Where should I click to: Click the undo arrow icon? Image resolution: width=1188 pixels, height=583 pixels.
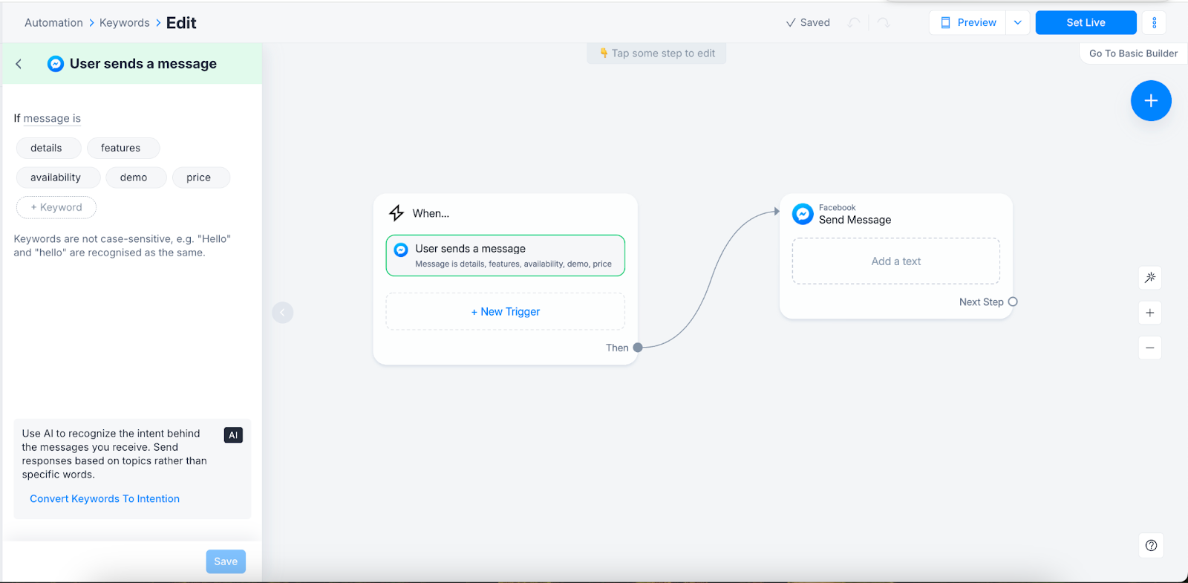[854, 23]
